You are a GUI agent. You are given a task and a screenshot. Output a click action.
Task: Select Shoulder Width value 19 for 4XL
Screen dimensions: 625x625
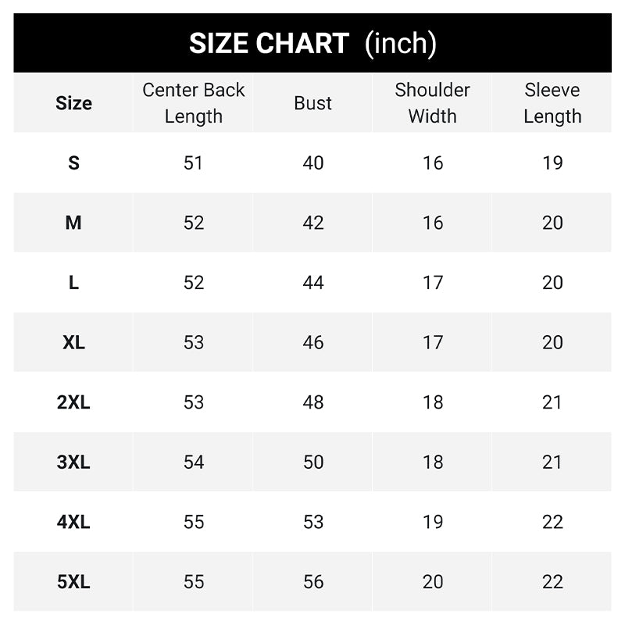(x=433, y=522)
